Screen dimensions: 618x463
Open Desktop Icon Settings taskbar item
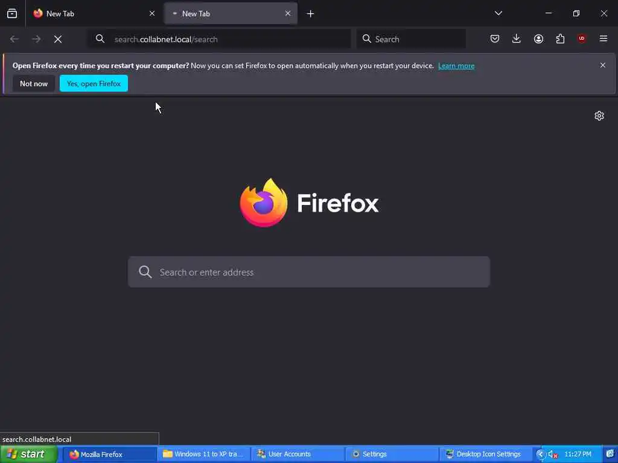[485, 454]
